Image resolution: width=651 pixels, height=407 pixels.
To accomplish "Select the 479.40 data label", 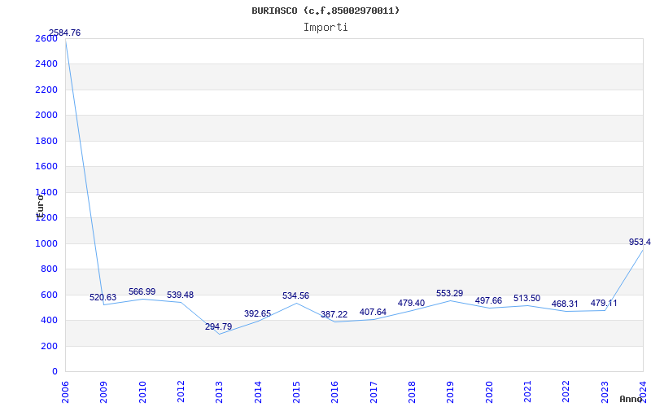I will (411, 303).
